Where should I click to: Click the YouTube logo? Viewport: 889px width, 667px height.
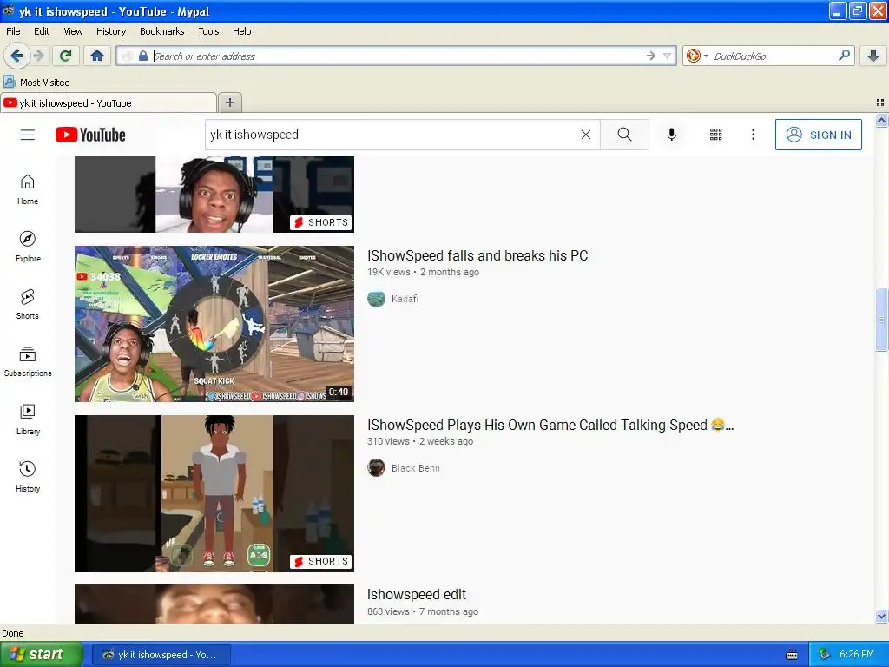[90, 135]
